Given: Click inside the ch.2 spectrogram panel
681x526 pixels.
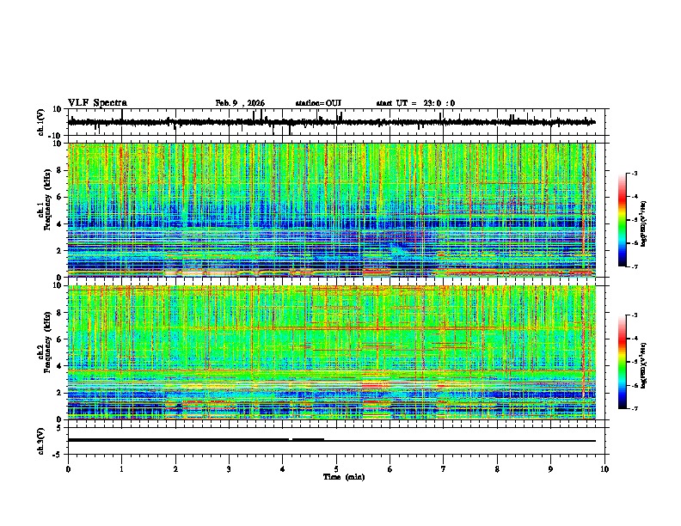Looking at the screenshot, I should [x=332, y=352].
